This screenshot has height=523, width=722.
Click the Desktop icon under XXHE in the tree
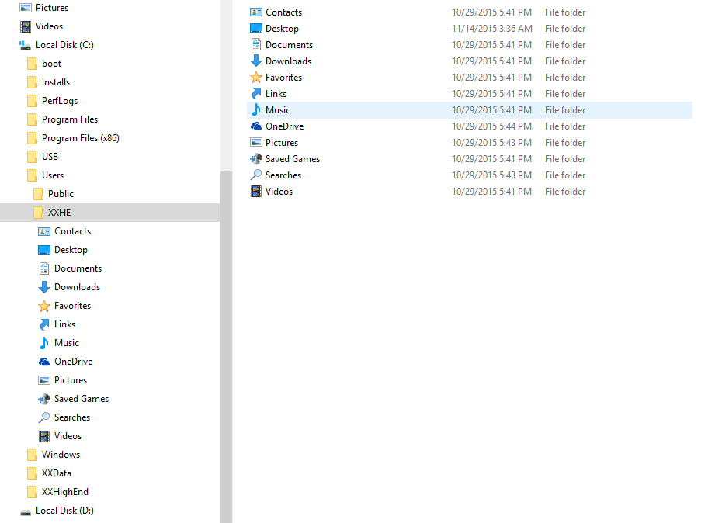pyautogui.click(x=44, y=250)
